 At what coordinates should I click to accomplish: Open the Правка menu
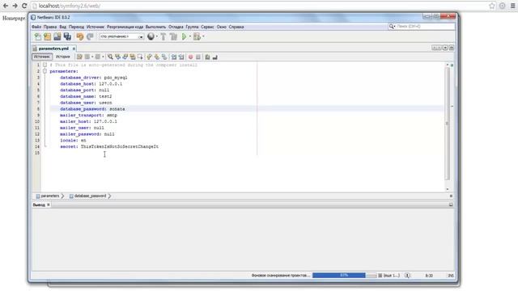coord(50,27)
